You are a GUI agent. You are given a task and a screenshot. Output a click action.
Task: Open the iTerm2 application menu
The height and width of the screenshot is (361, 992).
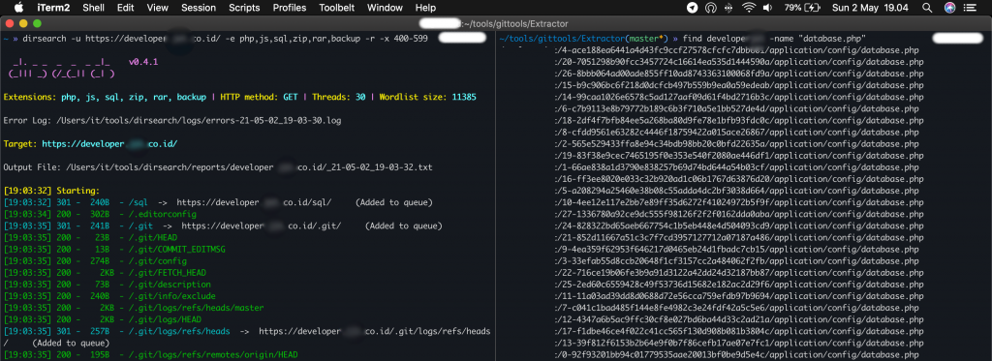54,8
